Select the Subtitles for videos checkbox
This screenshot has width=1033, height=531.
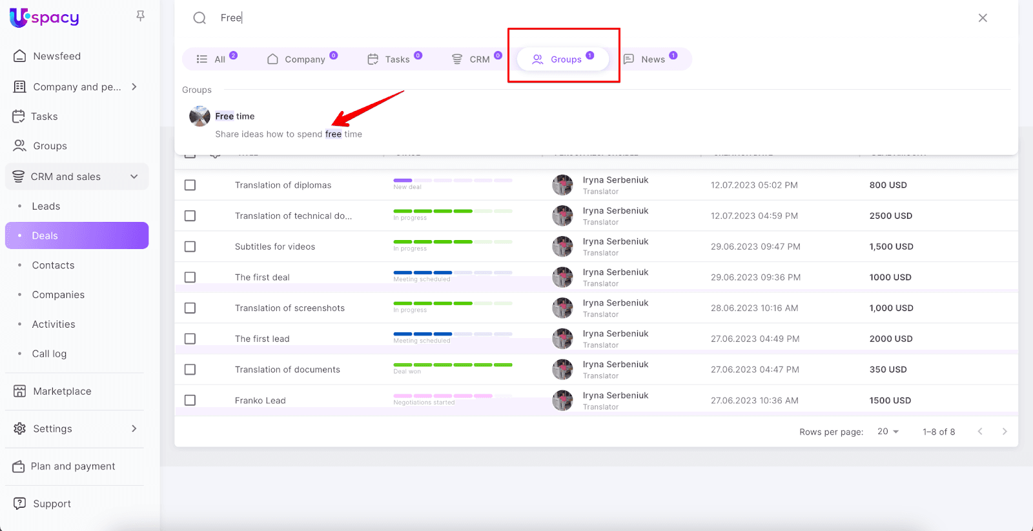pos(190,246)
